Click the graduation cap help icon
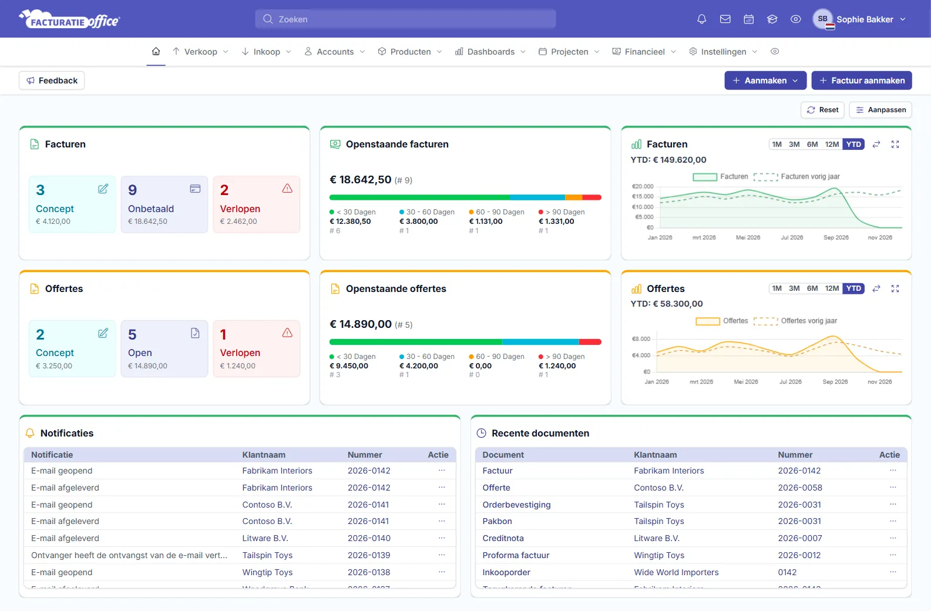 772,19
